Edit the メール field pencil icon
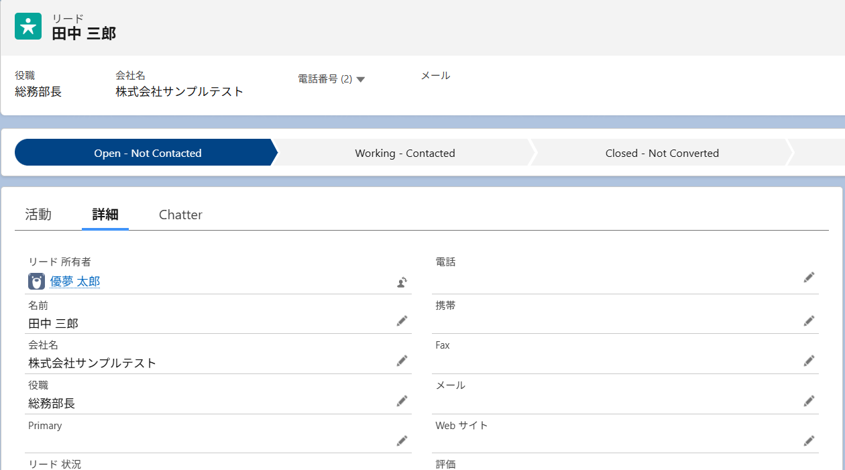 point(809,401)
